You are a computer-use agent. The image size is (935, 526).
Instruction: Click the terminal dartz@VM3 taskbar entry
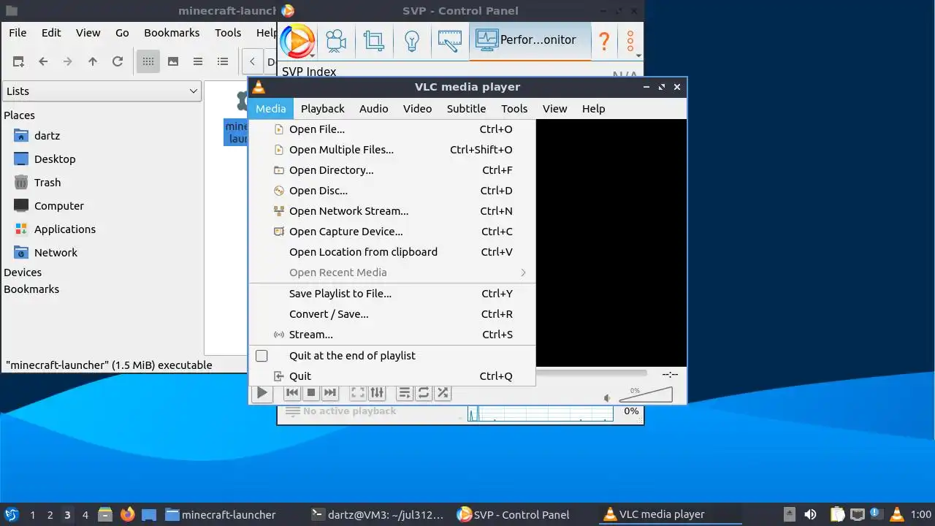[378, 514]
